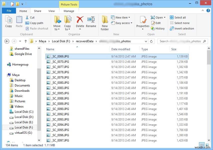This screenshot has height=150, width=213.
Task: Open Windows Explorer Help with question mark icon
Action: (x=208, y=11)
